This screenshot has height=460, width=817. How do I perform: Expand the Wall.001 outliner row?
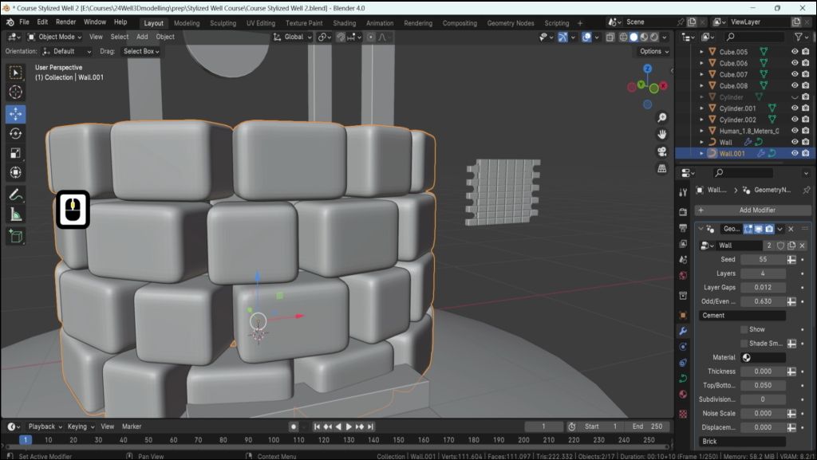(x=701, y=154)
